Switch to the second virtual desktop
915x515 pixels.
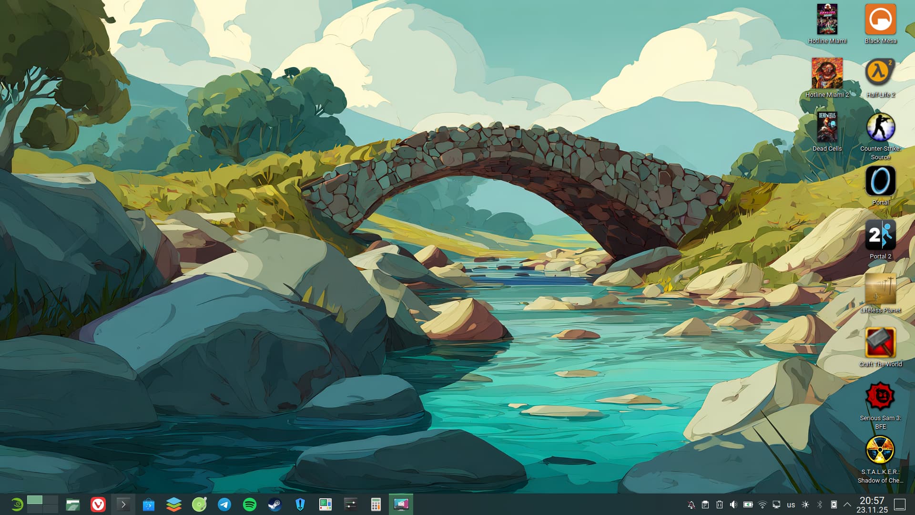coord(50,500)
